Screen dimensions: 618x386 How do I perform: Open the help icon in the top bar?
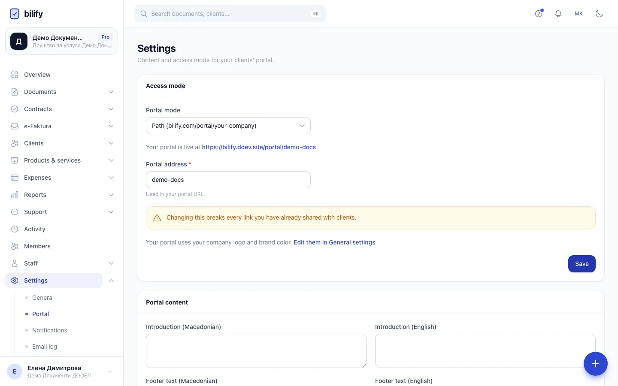(x=539, y=14)
